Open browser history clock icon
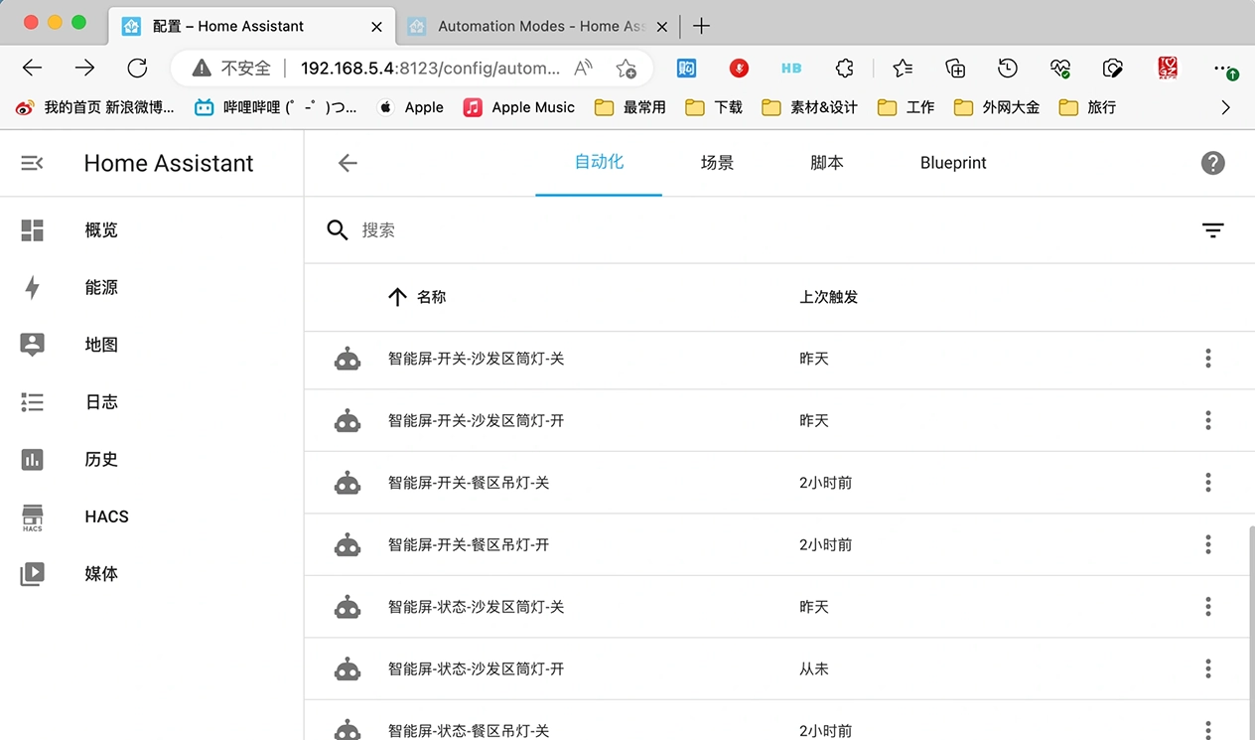1255x740 pixels. (x=1007, y=68)
